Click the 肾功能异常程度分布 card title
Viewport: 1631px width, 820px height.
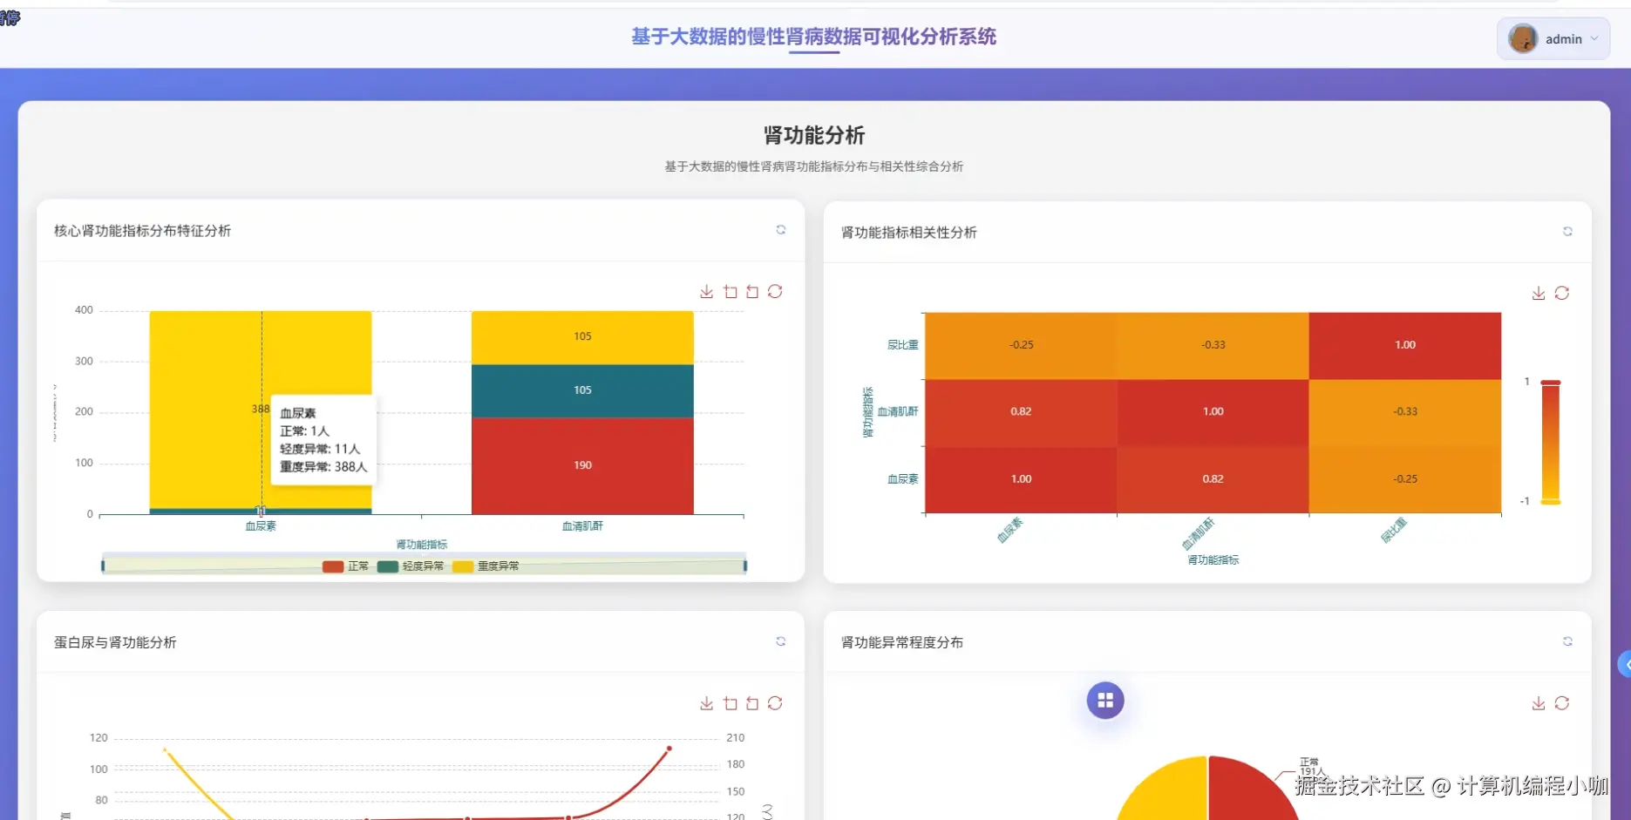point(901,642)
